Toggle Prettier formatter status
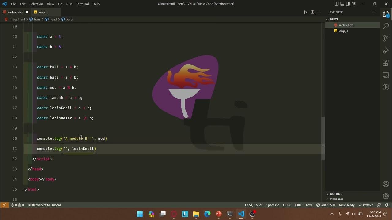Viewport: 392px width, 220px height. [x=366, y=205]
